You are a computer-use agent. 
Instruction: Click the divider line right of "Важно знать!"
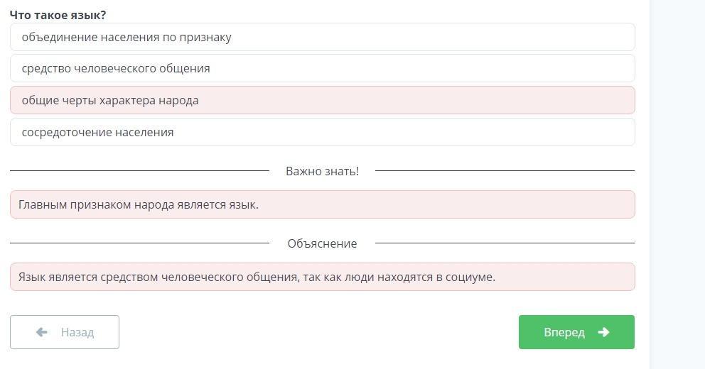pos(505,171)
